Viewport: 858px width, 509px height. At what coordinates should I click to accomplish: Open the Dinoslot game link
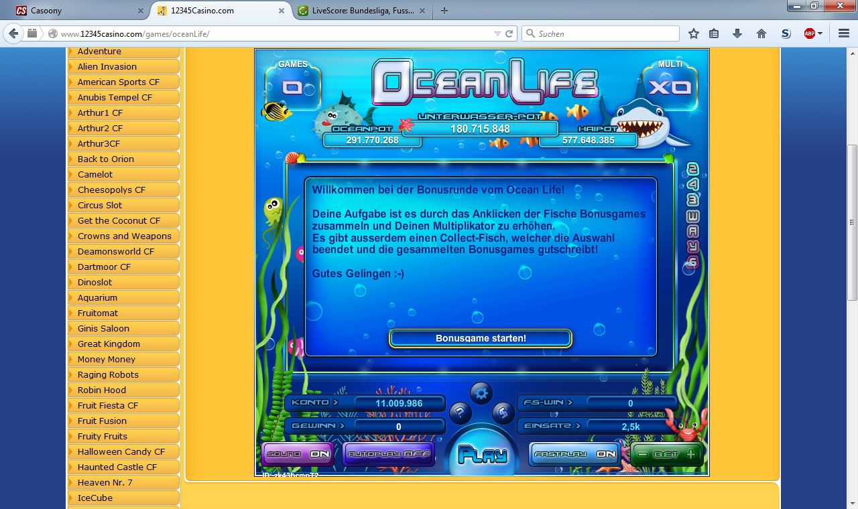(x=124, y=282)
